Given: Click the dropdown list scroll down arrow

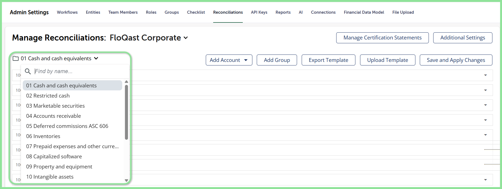Looking at the screenshot, I should 126,180.
